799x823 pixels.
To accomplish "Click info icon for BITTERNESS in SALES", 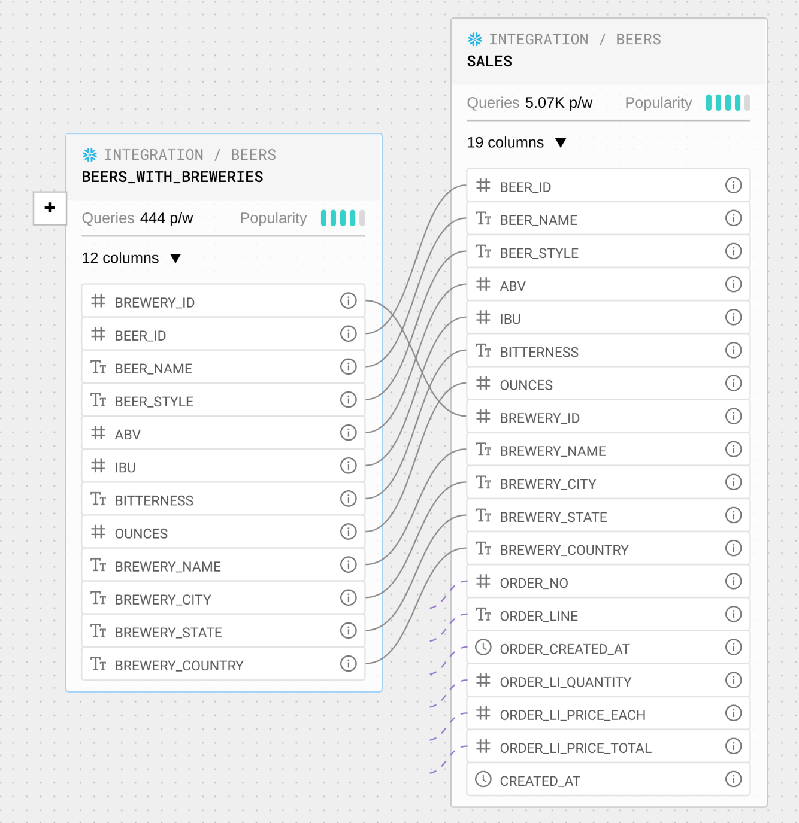I will 733,351.
